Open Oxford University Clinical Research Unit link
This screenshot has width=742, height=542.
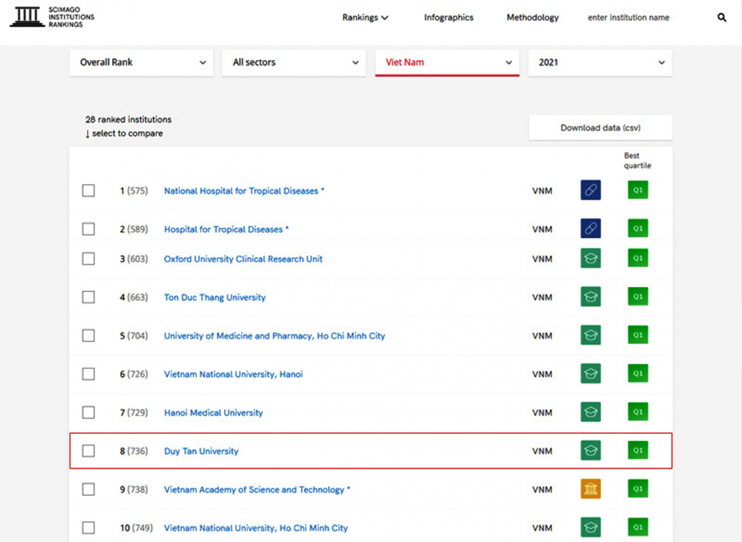[243, 260]
